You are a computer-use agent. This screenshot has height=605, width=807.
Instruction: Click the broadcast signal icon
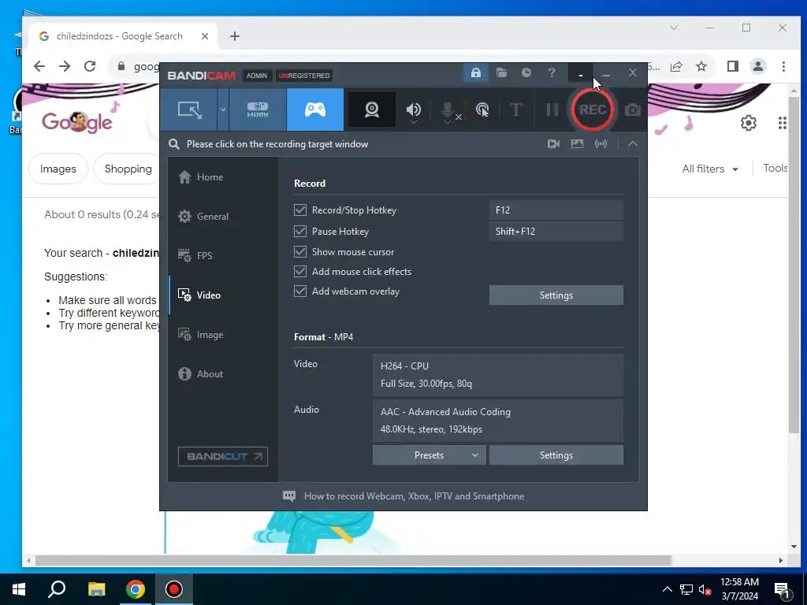601,144
